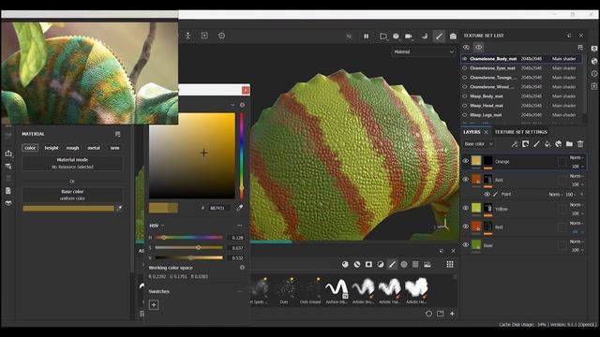Open the camera video icon options
The width and height of the screenshot is (600, 337).
(x=409, y=36)
